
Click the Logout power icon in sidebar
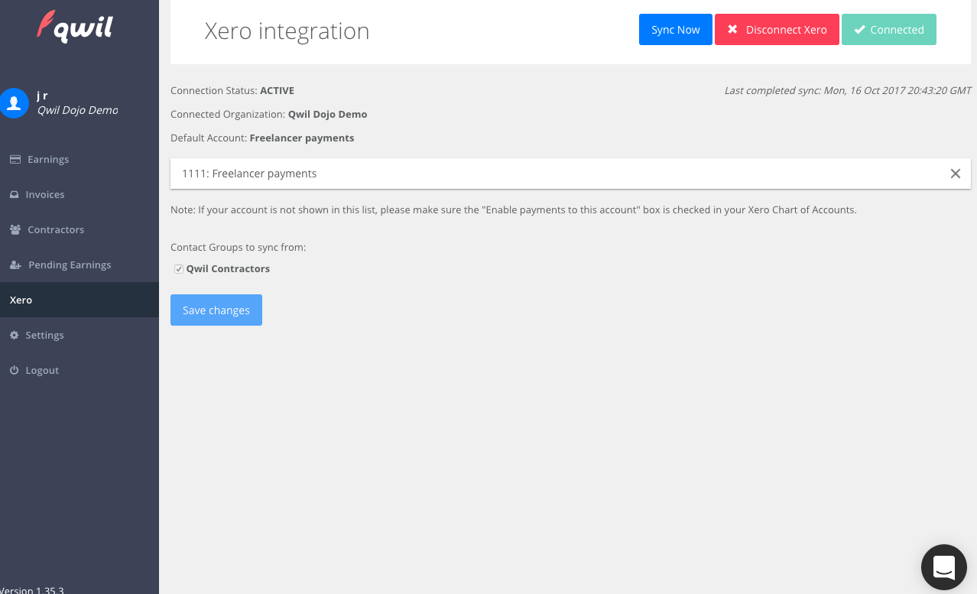(14, 371)
